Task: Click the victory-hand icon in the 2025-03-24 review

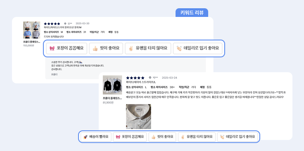Action: [x=183, y=137]
